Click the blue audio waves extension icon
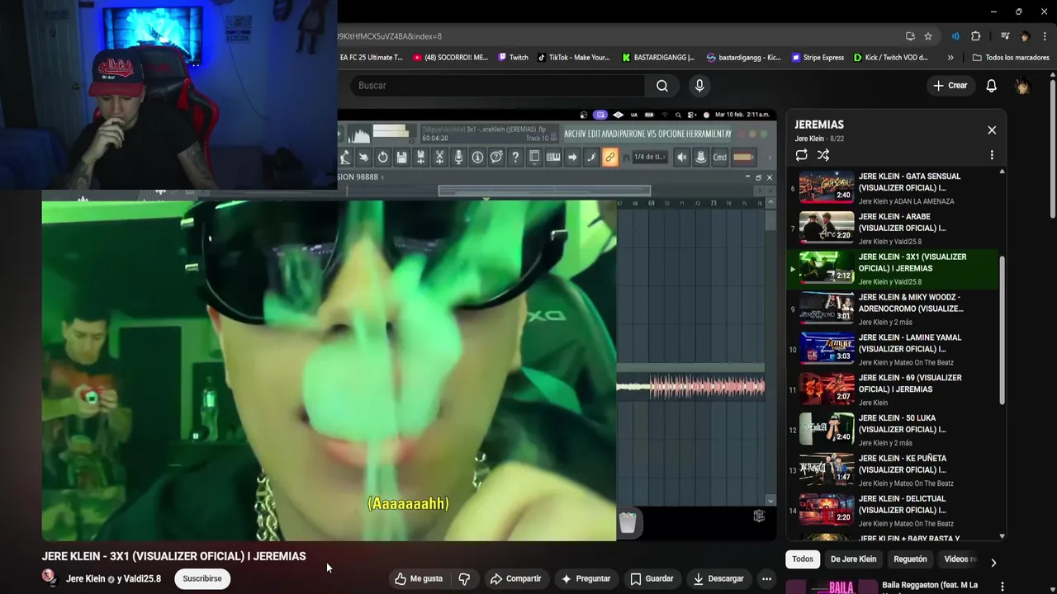 click(955, 36)
